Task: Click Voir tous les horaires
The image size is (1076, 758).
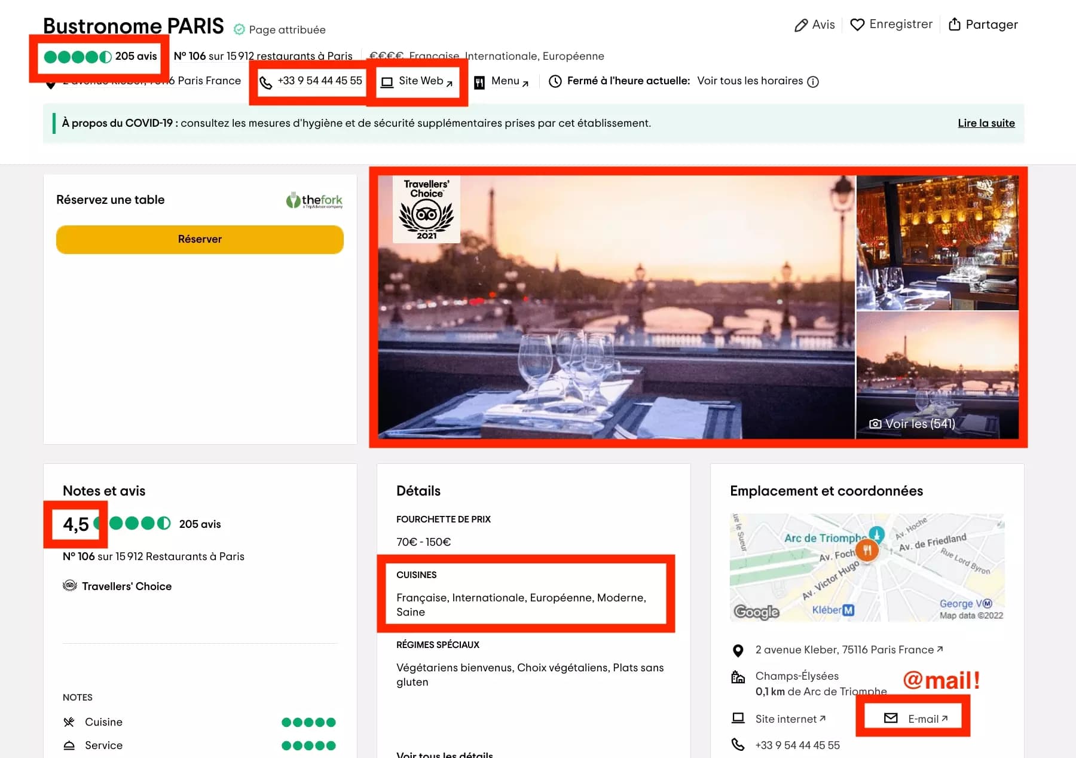Action: 750,81
